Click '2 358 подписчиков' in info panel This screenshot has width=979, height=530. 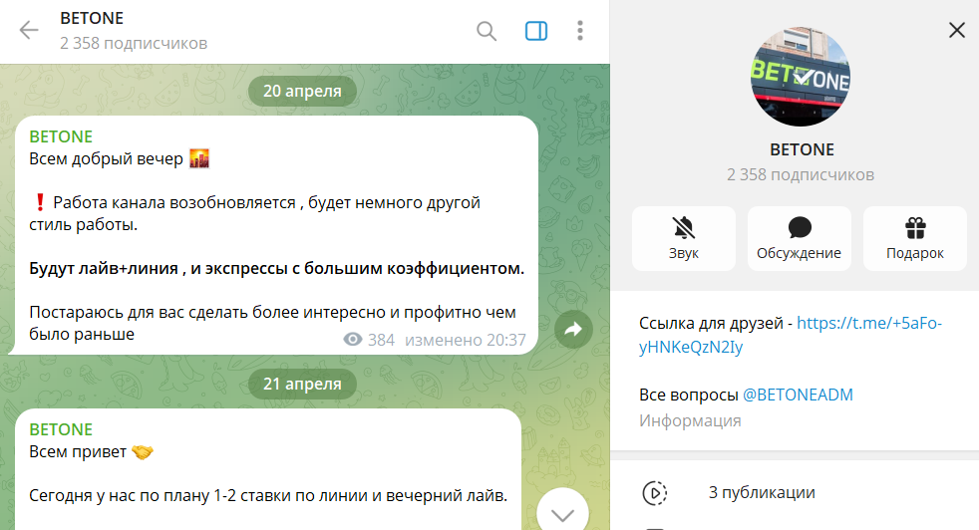click(801, 174)
